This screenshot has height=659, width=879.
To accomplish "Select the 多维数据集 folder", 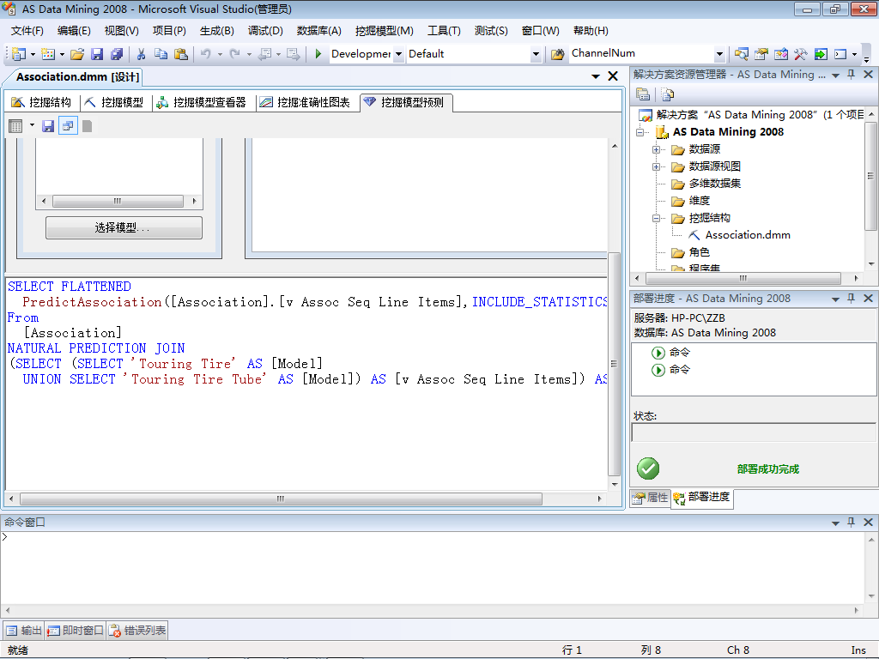I will 715,184.
